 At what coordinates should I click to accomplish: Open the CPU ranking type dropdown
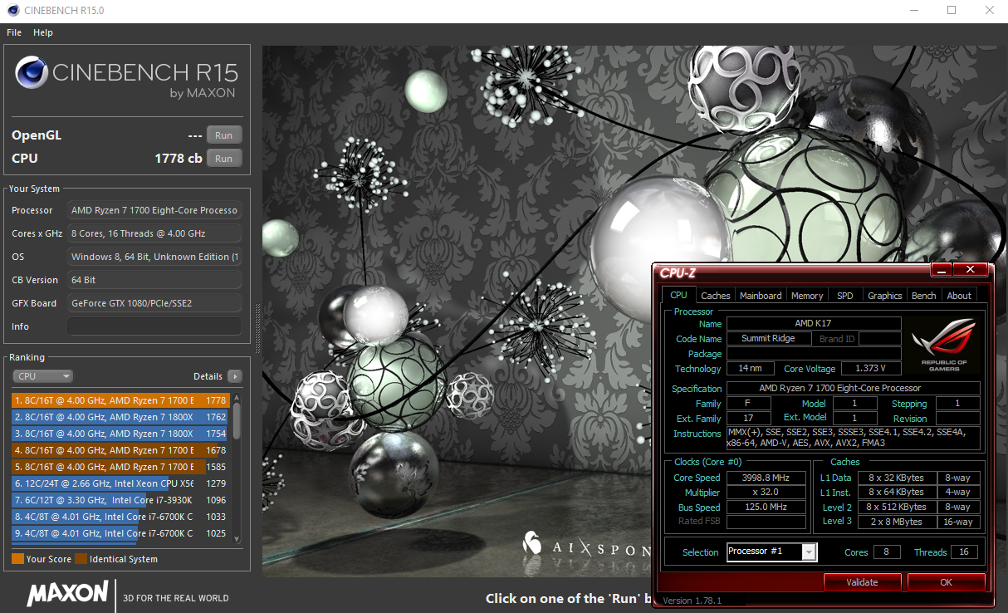click(x=43, y=376)
